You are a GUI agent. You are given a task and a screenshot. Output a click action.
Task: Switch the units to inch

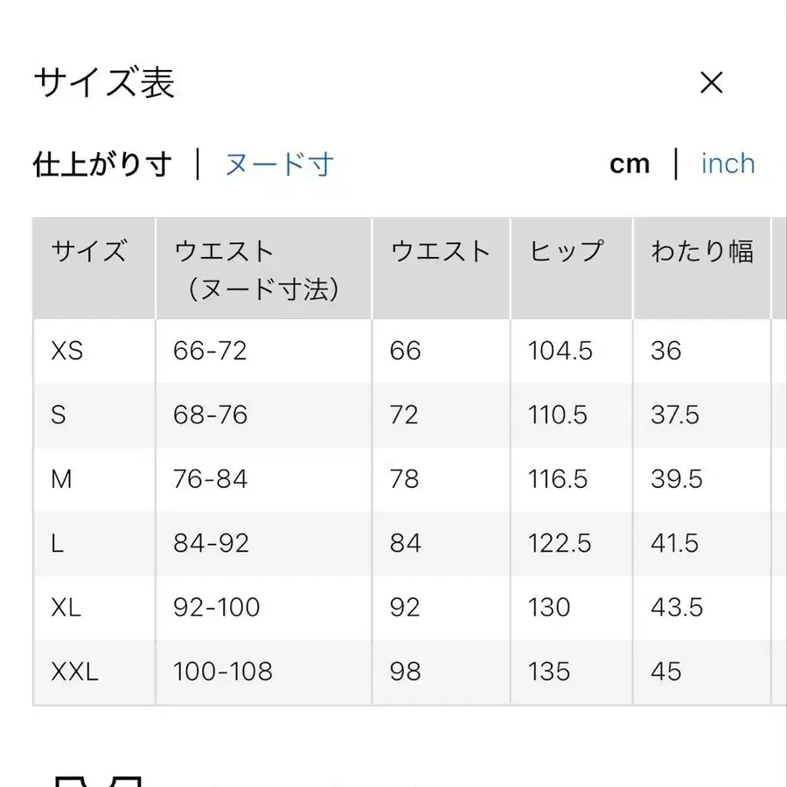coord(727,164)
